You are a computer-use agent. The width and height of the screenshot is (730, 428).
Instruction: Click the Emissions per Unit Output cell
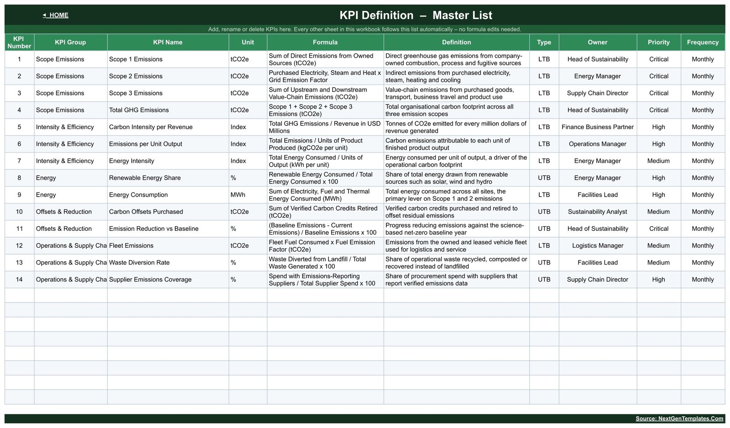pyautogui.click(x=168, y=144)
